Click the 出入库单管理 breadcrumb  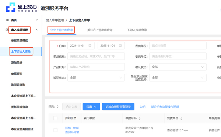tap(55, 20)
